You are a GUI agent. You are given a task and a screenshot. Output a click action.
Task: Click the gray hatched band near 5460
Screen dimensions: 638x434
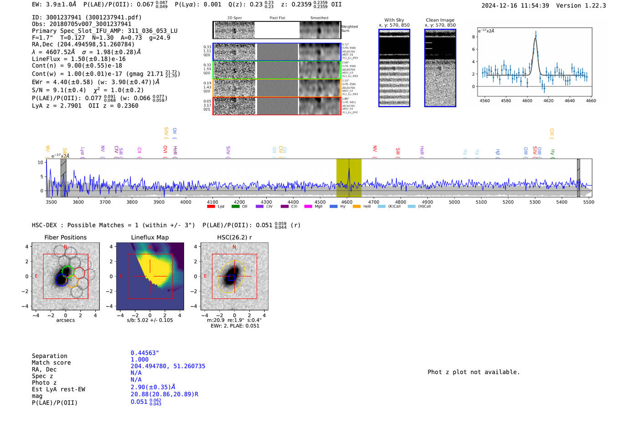pyautogui.click(x=578, y=178)
